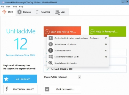Viewport: 129px width, 95px height.
Task: Click the star icon on Go Premium
Action: 6,79
